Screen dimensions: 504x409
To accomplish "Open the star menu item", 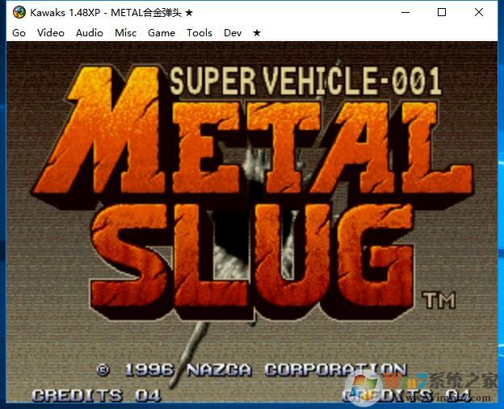I will 257,33.
